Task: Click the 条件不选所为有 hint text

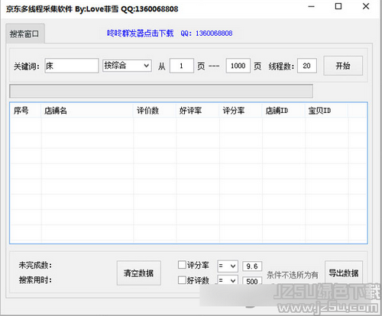Action: (x=293, y=275)
